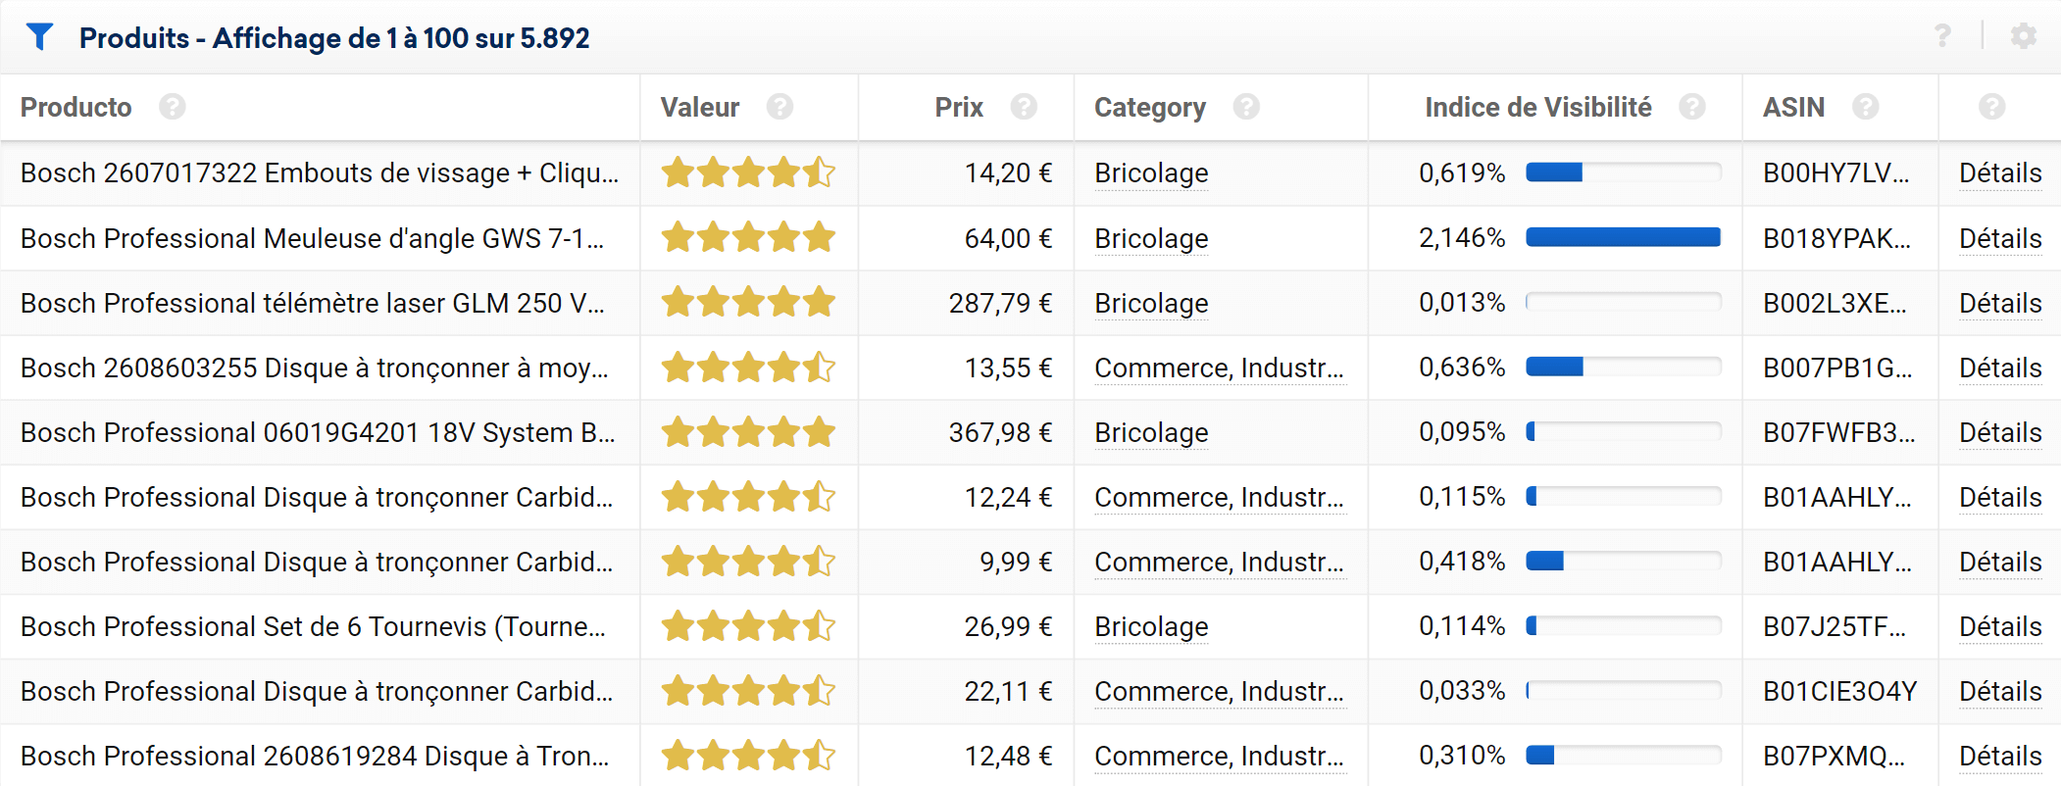This screenshot has height=786, width=2061.
Task: Select product Bosch 2608603255 Disque à tronçonner
Action: click(x=315, y=368)
